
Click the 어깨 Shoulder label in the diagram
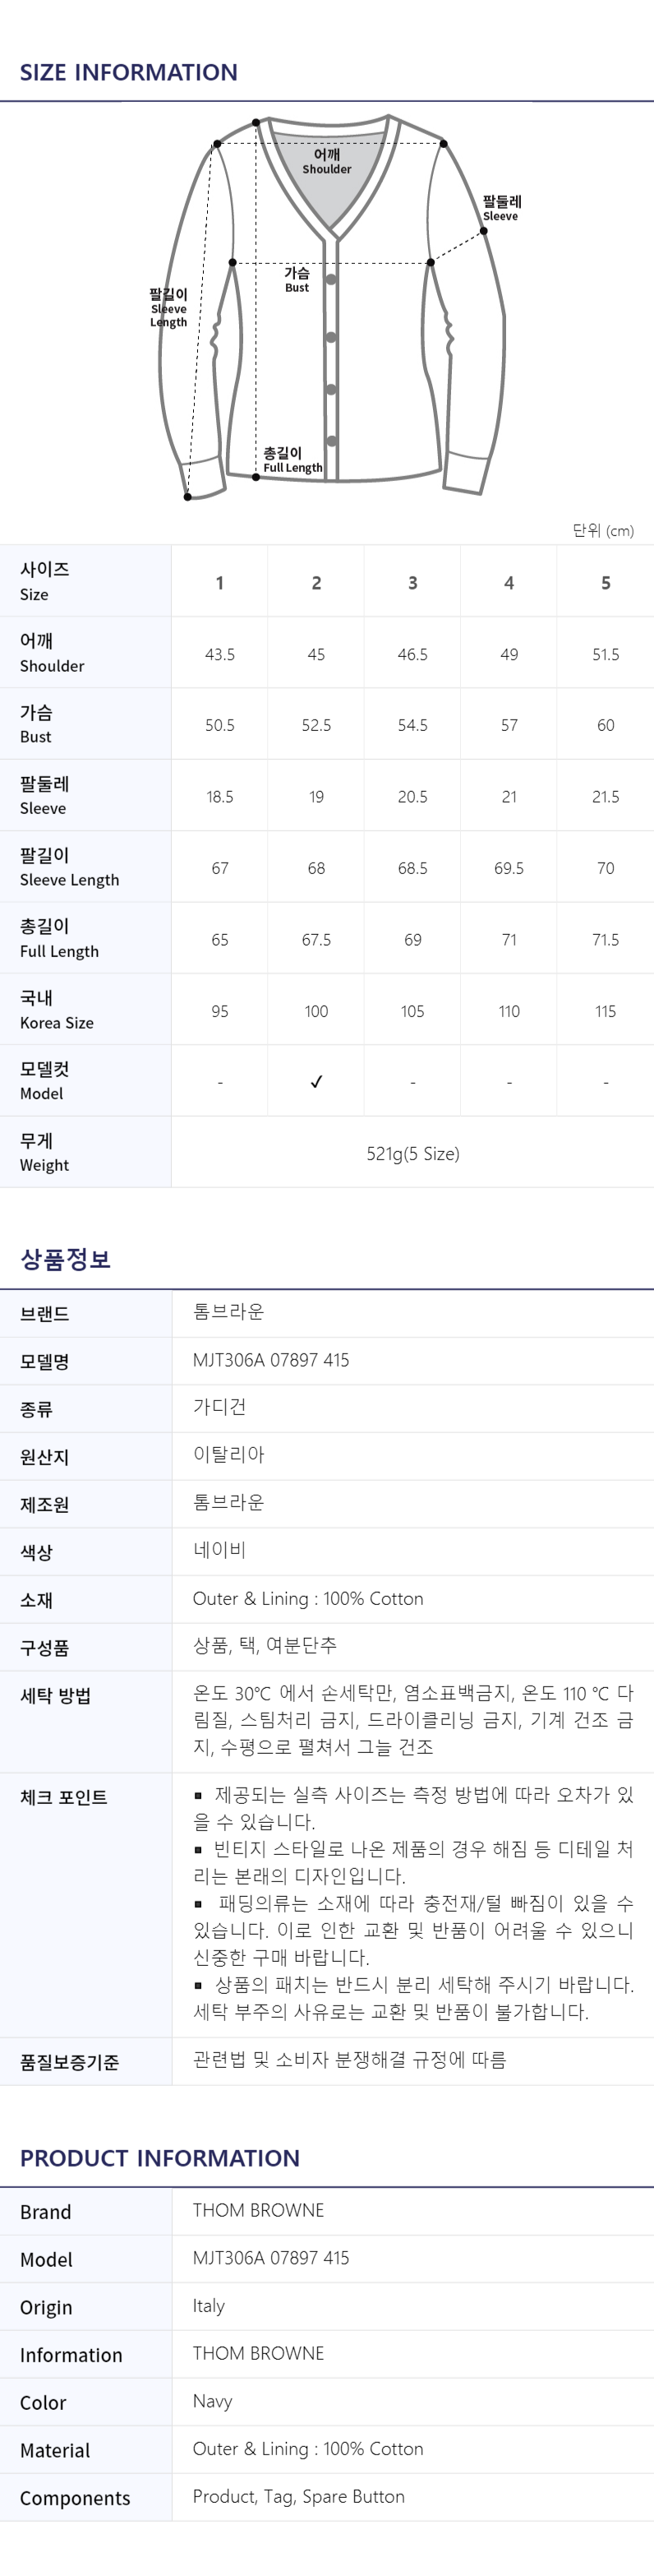point(327,161)
